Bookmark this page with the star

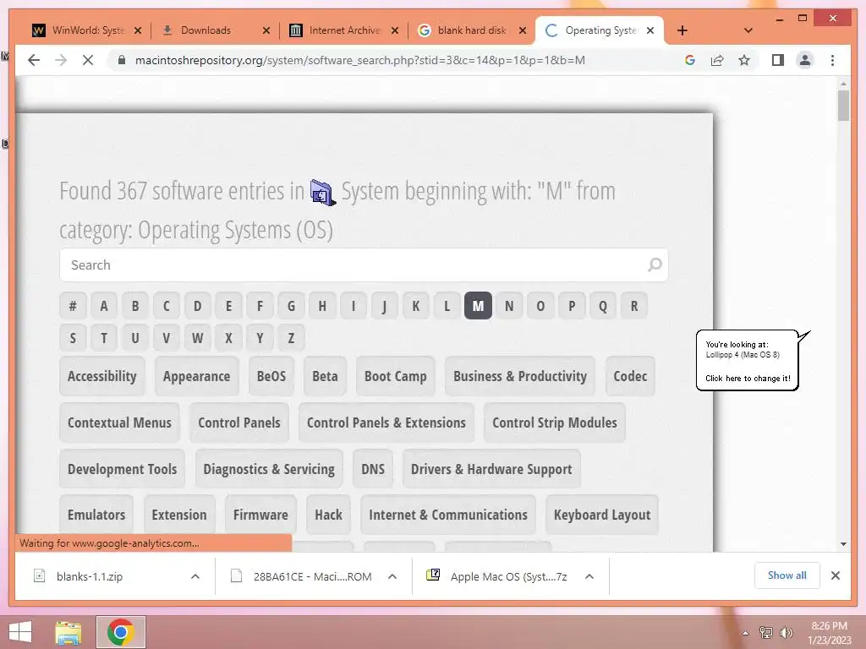pyautogui.click(x=744, y=60)
